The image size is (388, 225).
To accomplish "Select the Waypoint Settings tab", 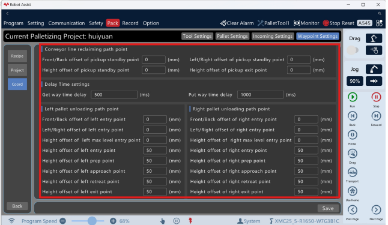I will 318,36.
